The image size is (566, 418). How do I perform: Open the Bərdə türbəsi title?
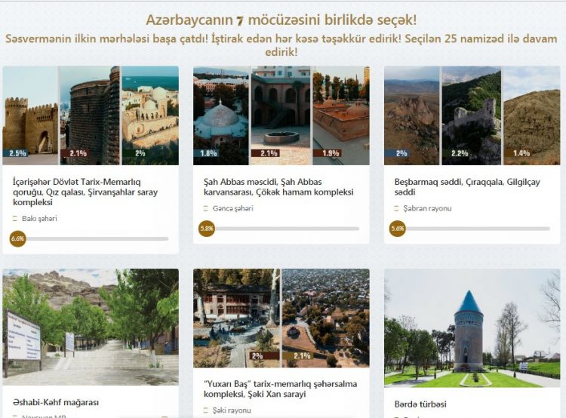(420, 404)
